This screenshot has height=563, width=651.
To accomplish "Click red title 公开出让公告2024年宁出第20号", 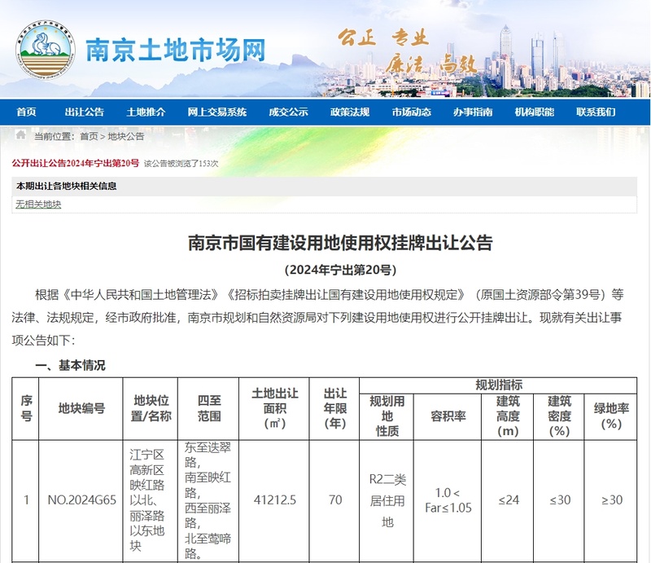I will [x=76, y=163].
